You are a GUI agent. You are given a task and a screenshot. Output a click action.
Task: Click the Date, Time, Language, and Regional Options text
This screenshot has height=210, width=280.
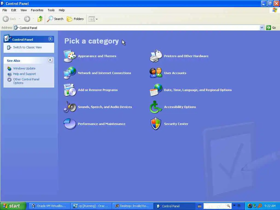(x=198, y=90)
